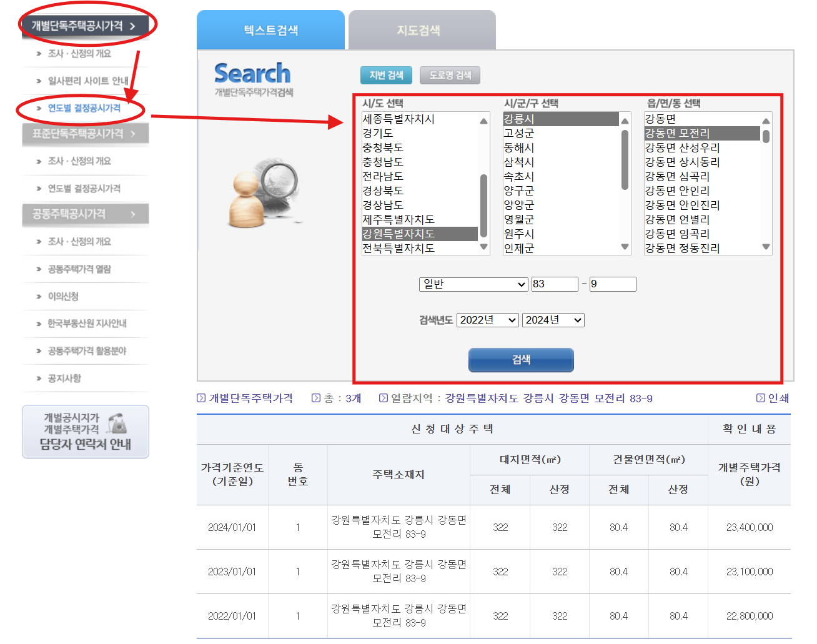Image resolution: width=817 pixels, height=644 pixels.
Task: Select 전라남도 in 시/도 list
Action: point(420,176)
